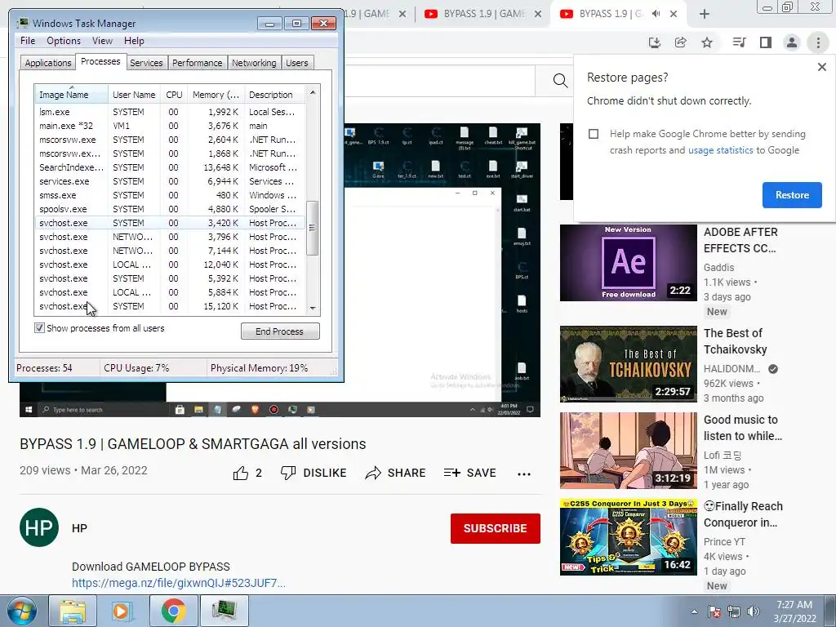Screen dimensions: 836x627
Task: Mute the audio icon on active tab
Action: (x=656, y=14)
